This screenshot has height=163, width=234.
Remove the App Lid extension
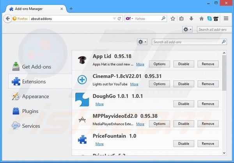point(208,64)
